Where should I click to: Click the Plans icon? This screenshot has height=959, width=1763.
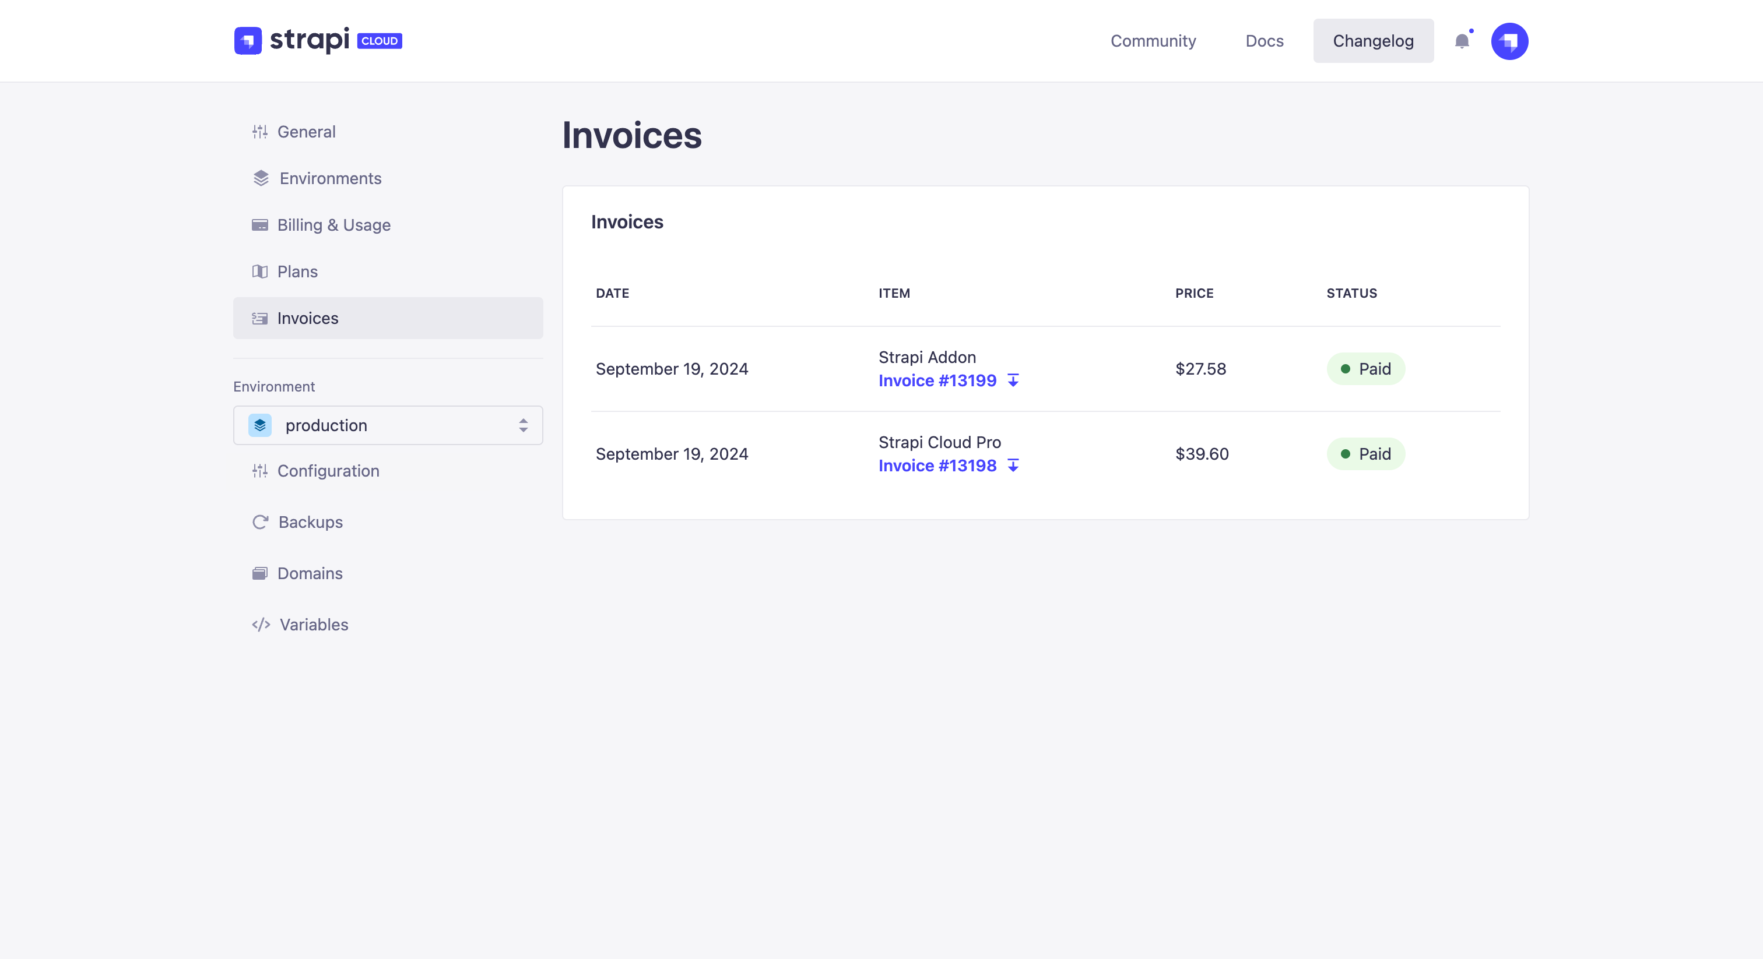point(259,270)
